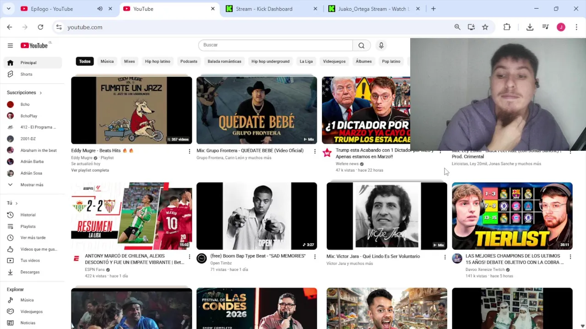
Task: Open Videojuegos under Explorar
Action: pyautogui.click(x=32, y=312)
